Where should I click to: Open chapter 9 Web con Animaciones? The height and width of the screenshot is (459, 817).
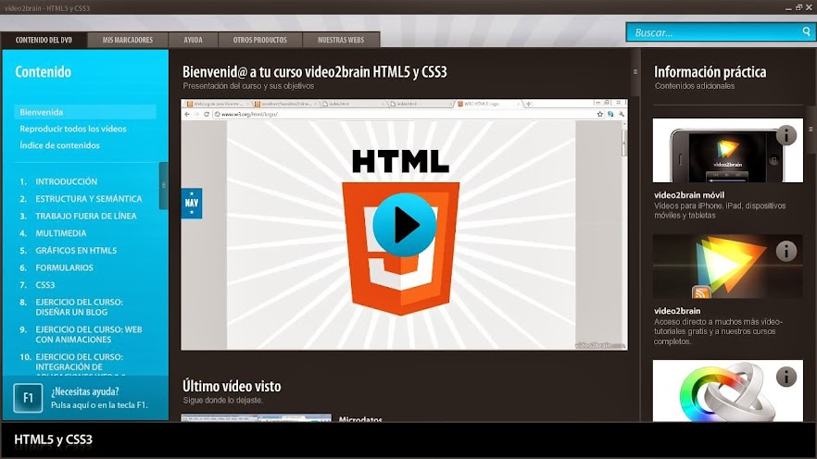[81, 335]
